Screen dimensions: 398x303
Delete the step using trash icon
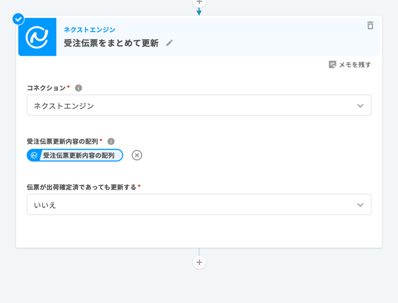pos(370,25)
